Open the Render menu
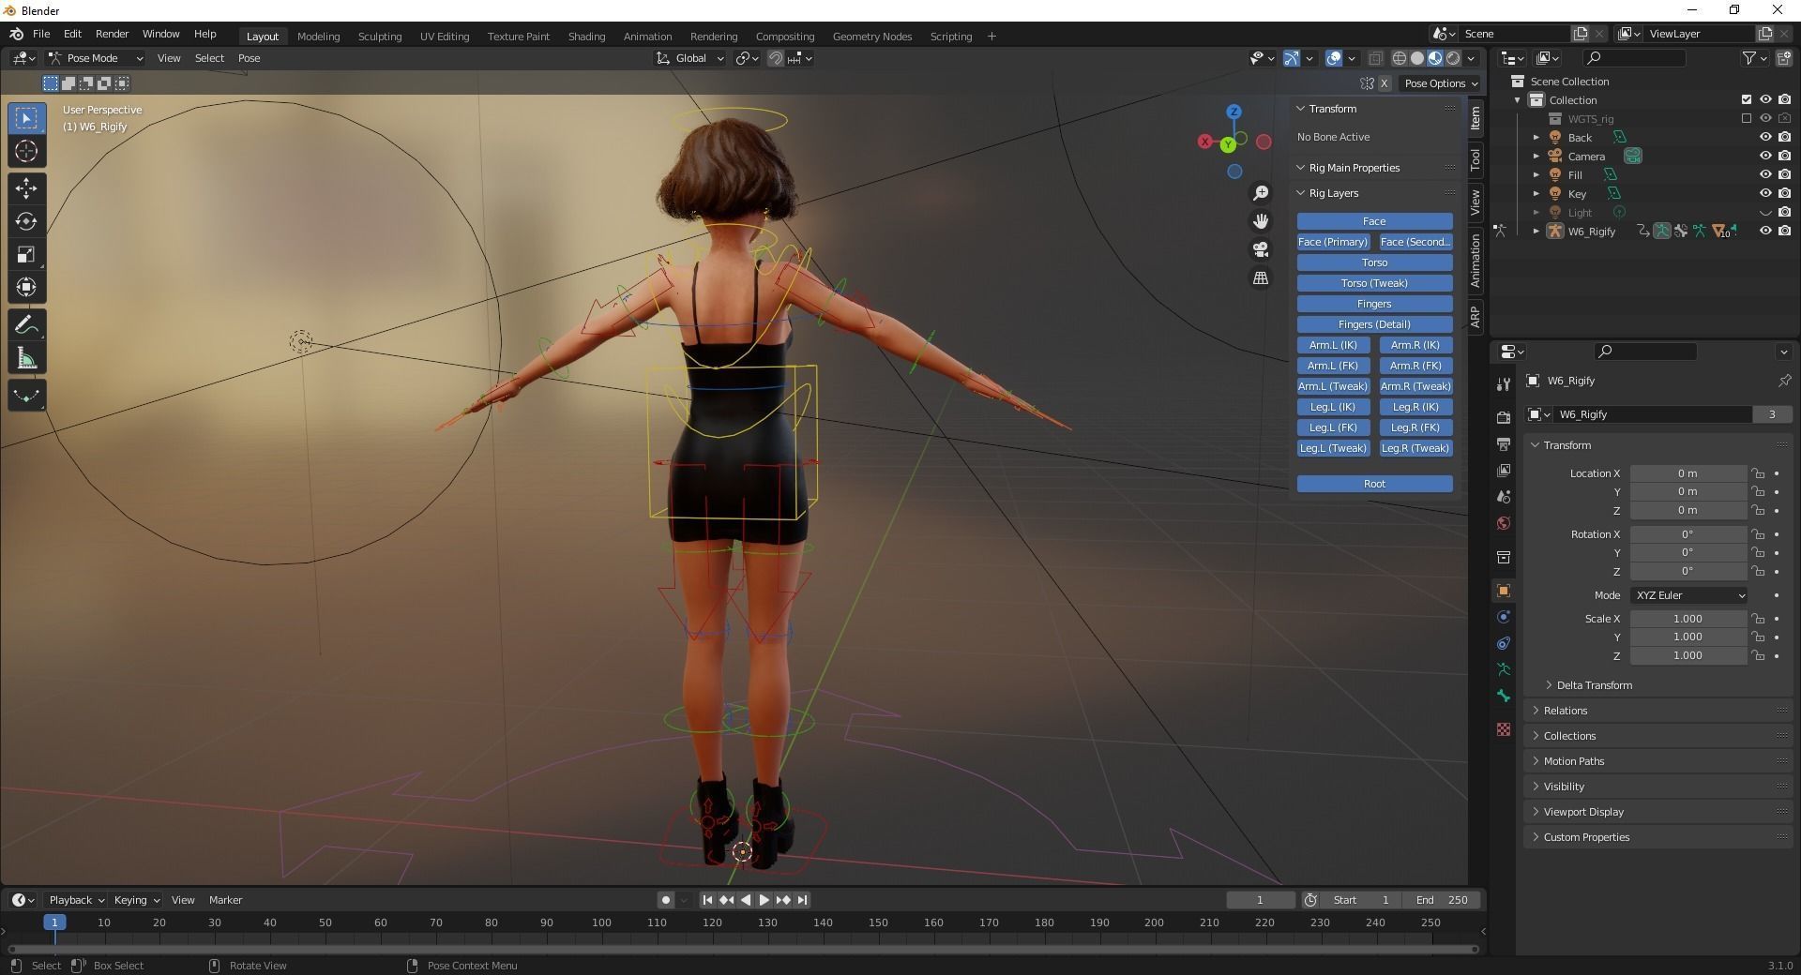1801x975 pixels. click(112, 34)
